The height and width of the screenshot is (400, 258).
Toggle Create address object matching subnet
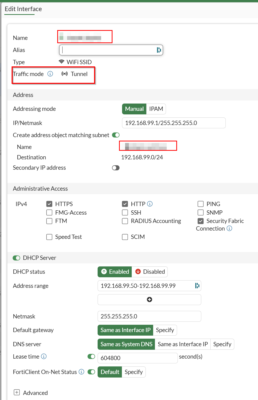[x=116, y=135]
